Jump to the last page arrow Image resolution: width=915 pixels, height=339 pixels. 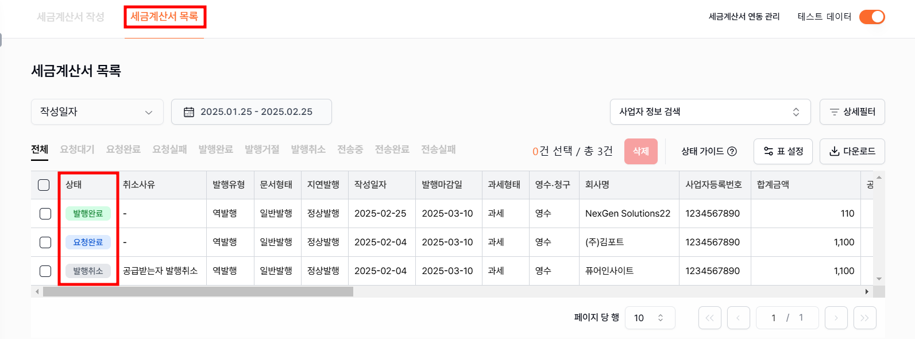(x=864, y=318)
